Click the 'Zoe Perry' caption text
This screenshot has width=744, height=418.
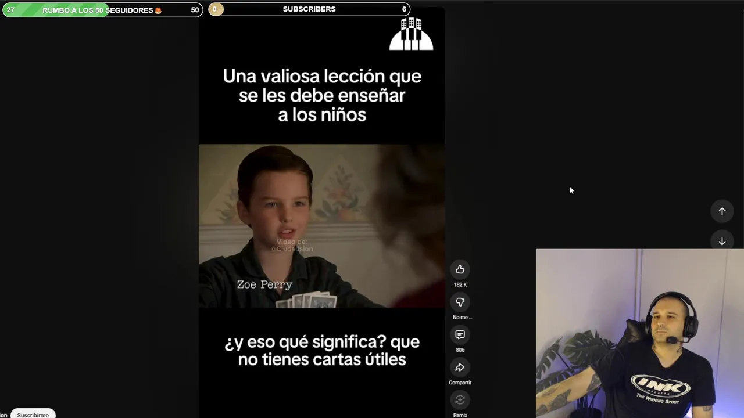pos(264,284)
